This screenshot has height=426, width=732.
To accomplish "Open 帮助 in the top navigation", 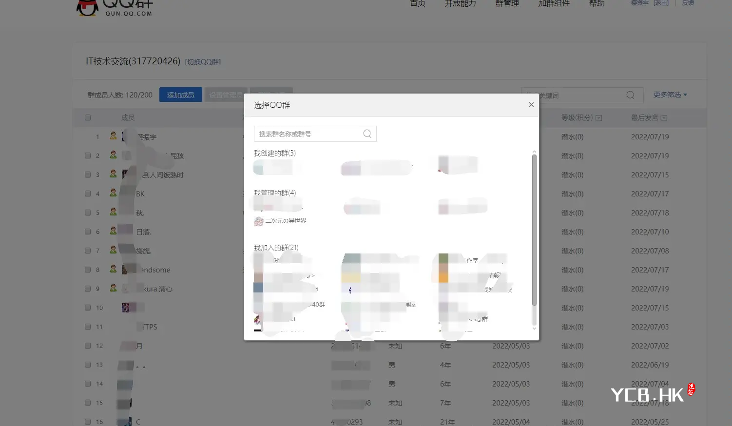I will coord(597,3).
